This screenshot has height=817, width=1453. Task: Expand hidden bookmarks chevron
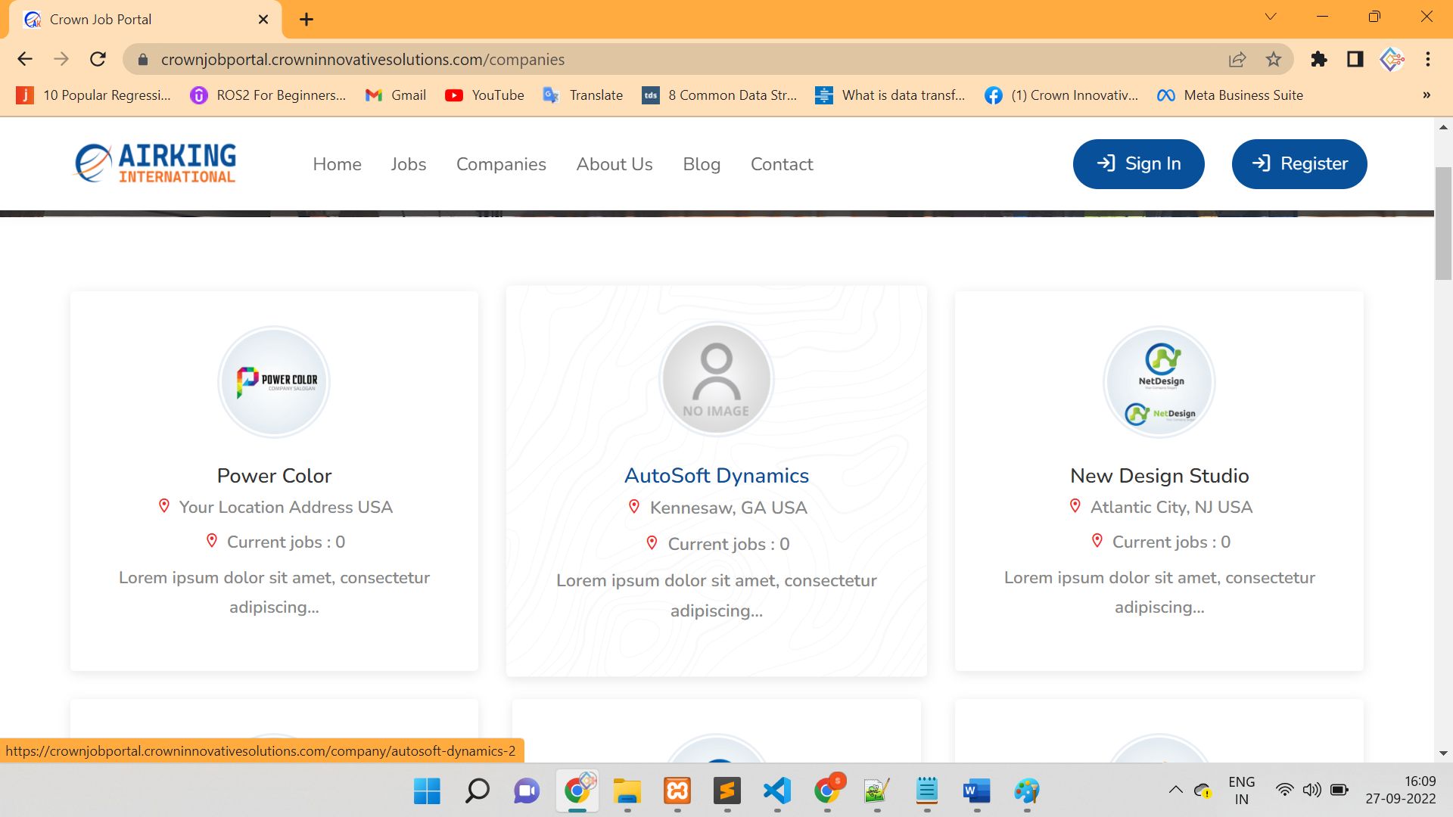(1427, 95)
